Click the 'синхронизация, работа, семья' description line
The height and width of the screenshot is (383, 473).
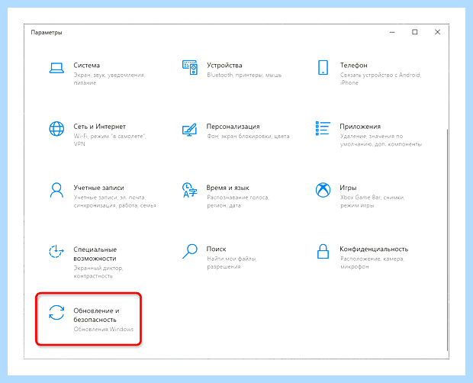[114, 206]
